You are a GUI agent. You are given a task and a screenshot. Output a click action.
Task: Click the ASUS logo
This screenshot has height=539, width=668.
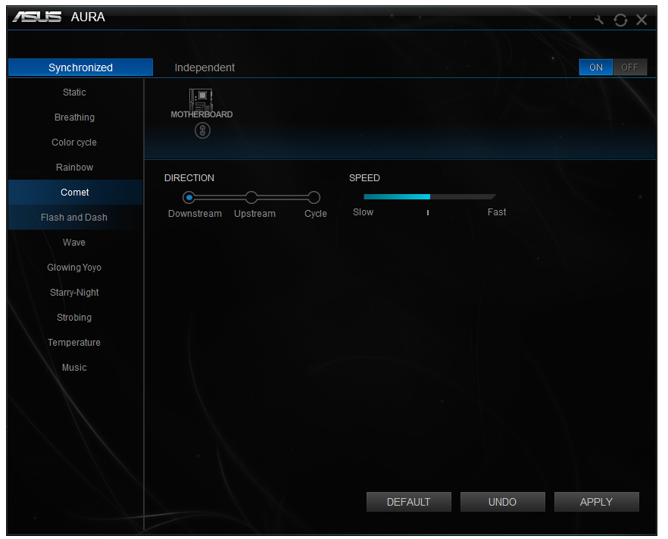pyautogui.click(x=37, y=17)
